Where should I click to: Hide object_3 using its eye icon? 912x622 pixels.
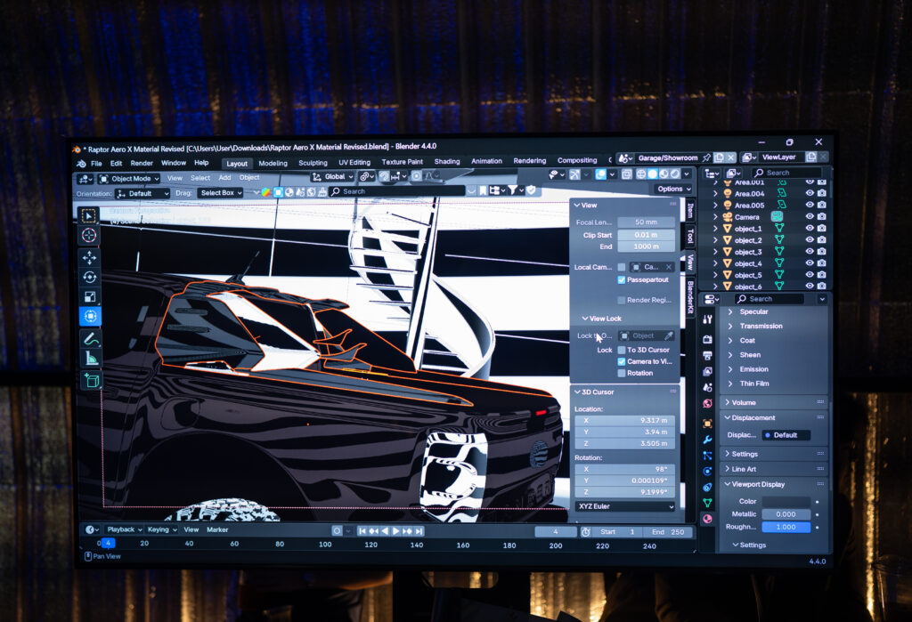point(810,252)
